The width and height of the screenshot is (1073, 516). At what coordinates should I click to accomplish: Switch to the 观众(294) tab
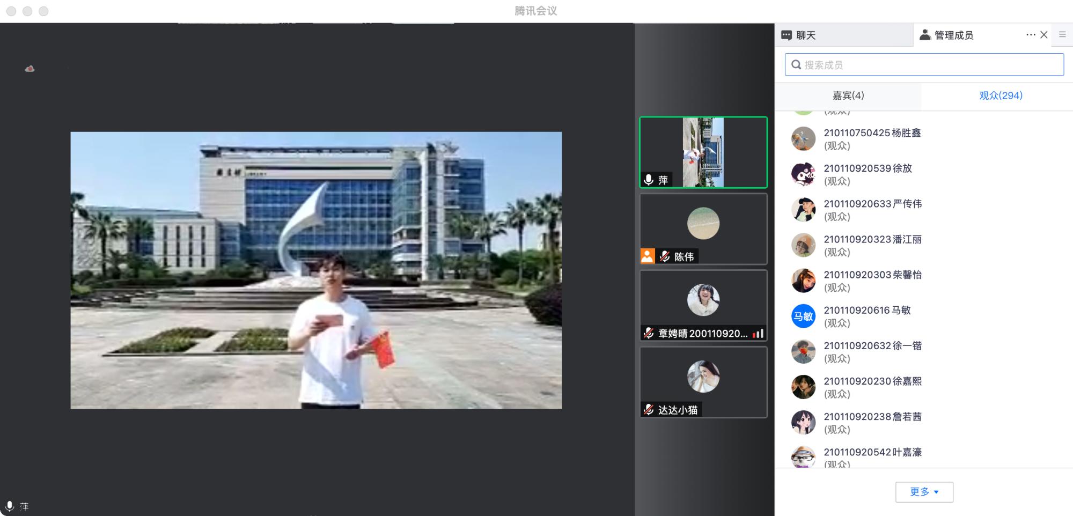(1001, 95)
